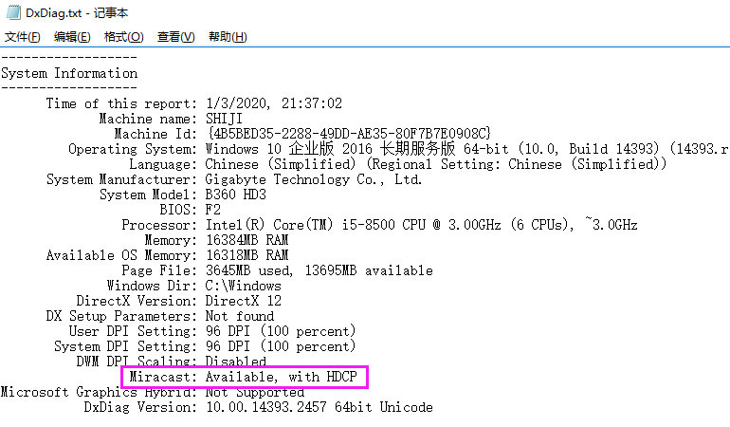Click 'Gigabyte Technology Co., Ltd.' text
The width and height of the screenshot is (730, 427).
(x=314, y=179)
